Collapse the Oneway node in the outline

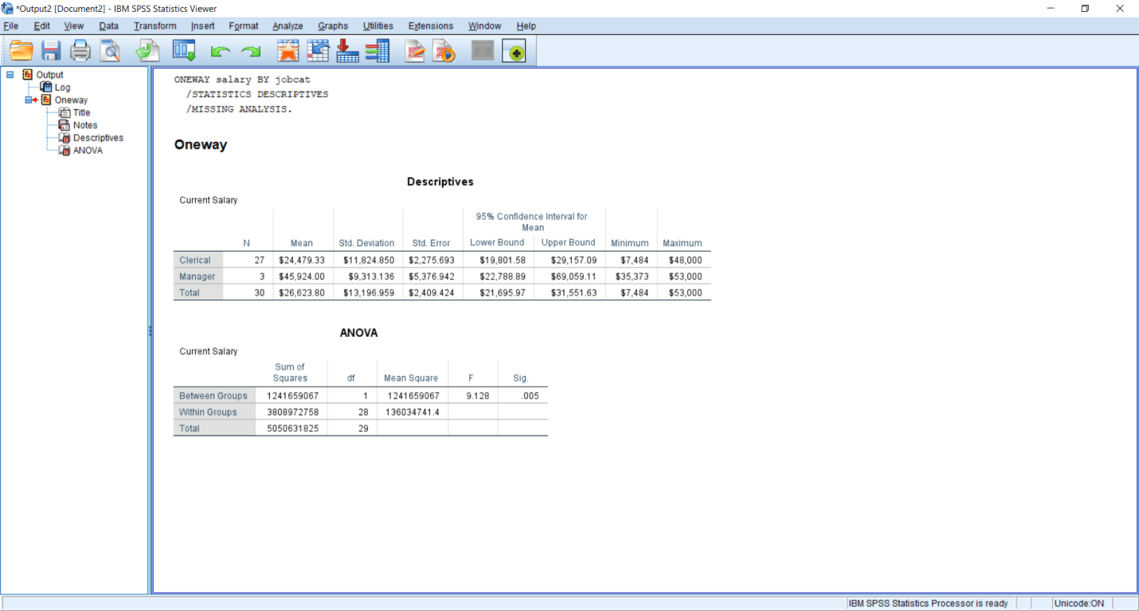26,100
